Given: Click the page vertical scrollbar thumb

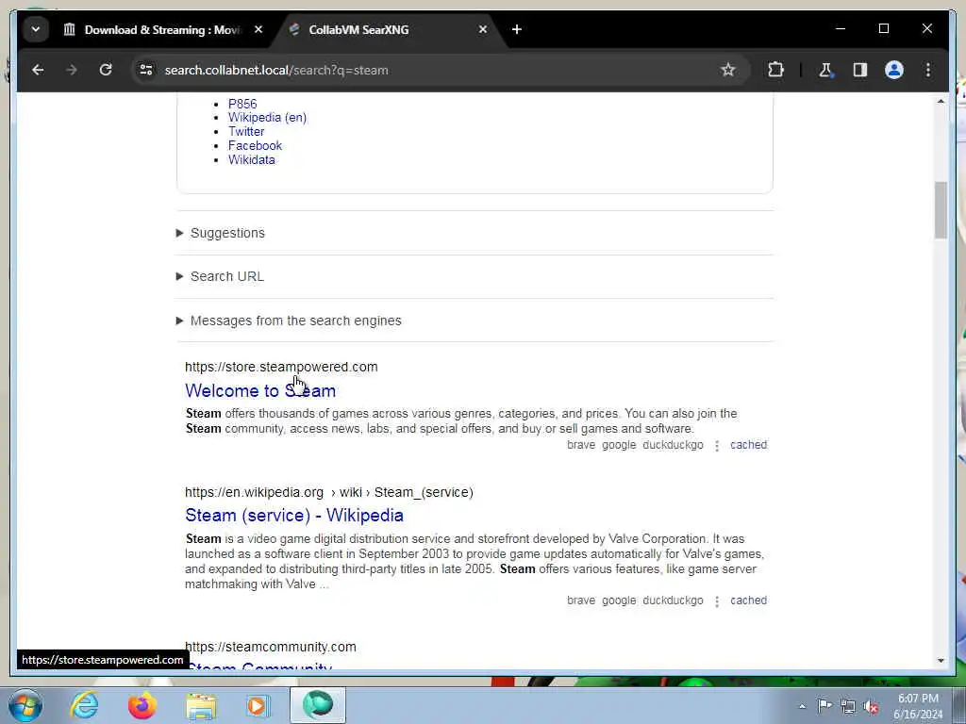Looking at the screenshot, I should coord(941,210).
